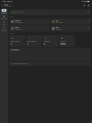
Task: Click the app name value Pattern
Action: click(63, 44)
